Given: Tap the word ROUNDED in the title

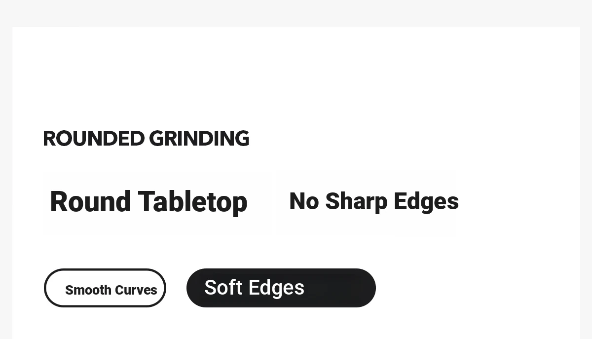Looking at the screenshot, I should pos(94,139).
